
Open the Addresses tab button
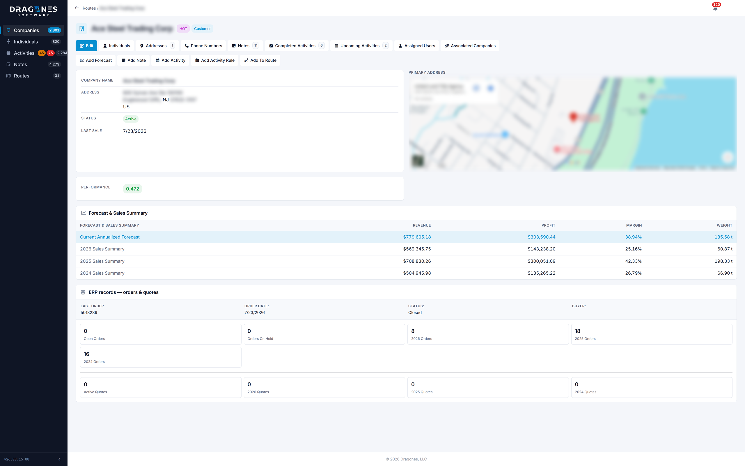(157, 46)
